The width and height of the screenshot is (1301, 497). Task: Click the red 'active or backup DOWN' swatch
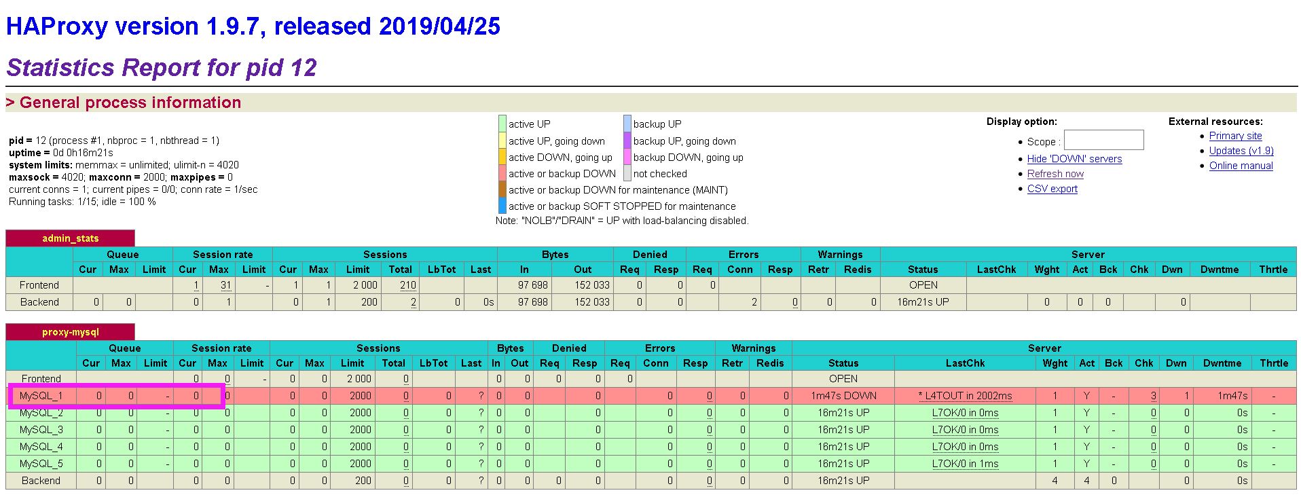tap(502, 174)
